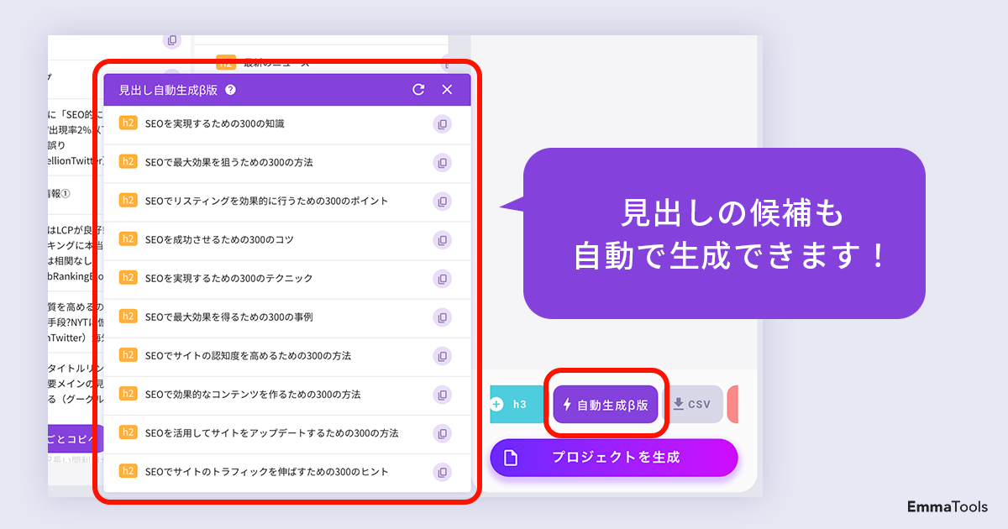The image size is (1008, 529).
Task: Copy heading 'SEOを成功させるための300のコツ'
Action: pyautogui.click(x=443, y=240)
